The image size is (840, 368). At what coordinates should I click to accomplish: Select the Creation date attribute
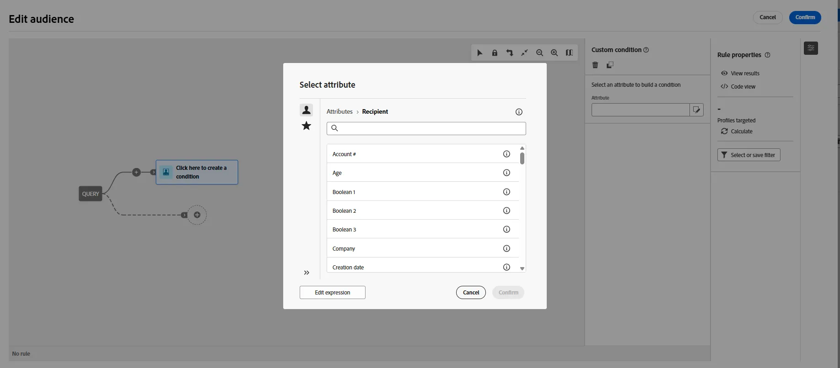click(423, 267)
